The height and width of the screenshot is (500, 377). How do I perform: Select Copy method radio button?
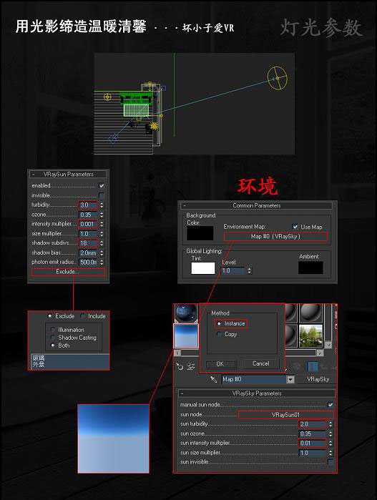click(219, 334)
